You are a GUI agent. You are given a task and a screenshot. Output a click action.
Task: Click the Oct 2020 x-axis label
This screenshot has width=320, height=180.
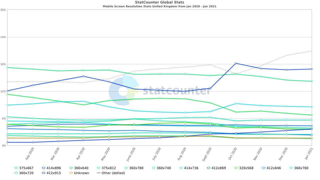point(232,154)
